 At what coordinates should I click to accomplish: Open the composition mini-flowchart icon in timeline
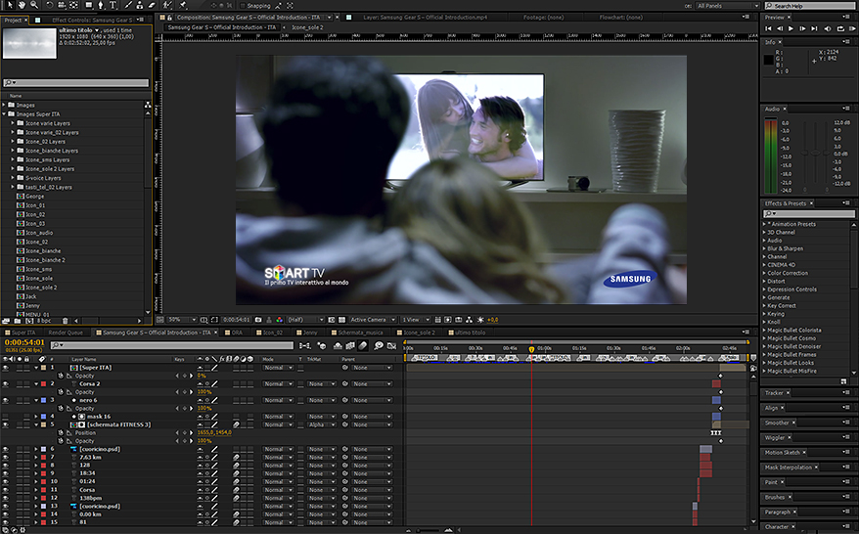click(304, 345)
